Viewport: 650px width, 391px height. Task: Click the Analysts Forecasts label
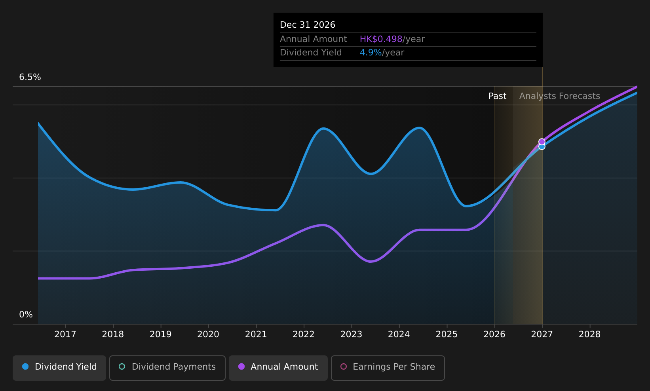coord(560,96)
